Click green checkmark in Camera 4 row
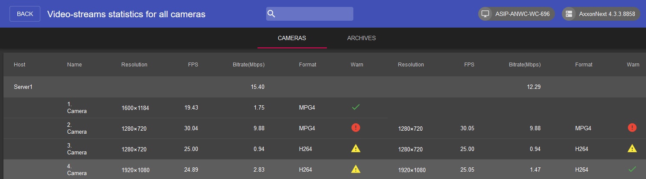Image resolution: width=646 pixels, height=179 pixels. 632,169
